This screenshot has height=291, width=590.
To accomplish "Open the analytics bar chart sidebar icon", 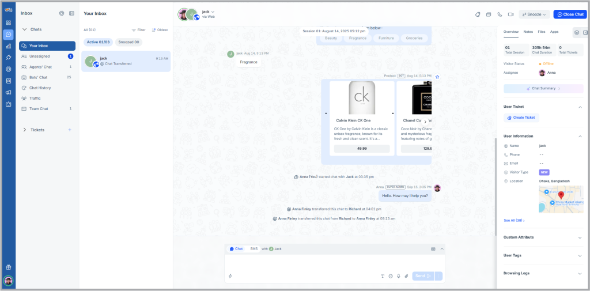I will pyautogui.click(x=9, y=46).
